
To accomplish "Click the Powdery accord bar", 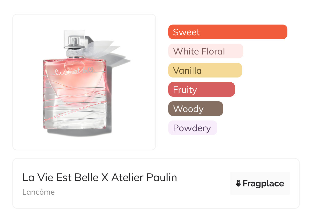I will (x=192, y=128).
